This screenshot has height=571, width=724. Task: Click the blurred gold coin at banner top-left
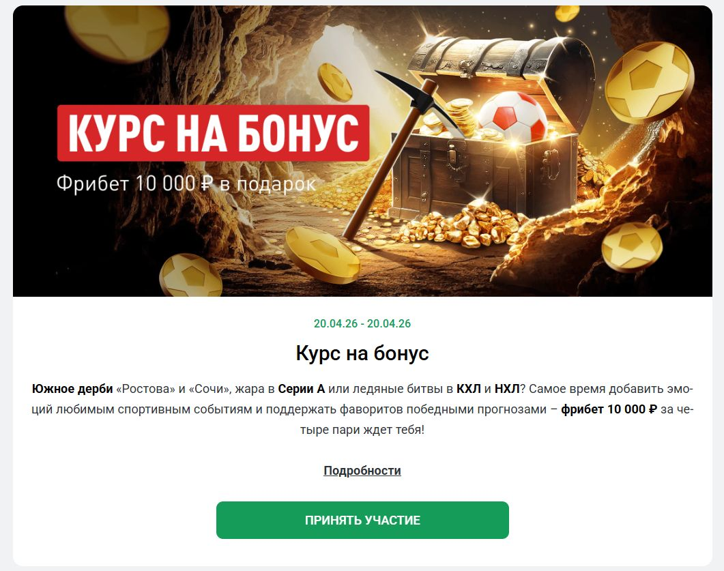pyautogui.click(x=117, y=31)
